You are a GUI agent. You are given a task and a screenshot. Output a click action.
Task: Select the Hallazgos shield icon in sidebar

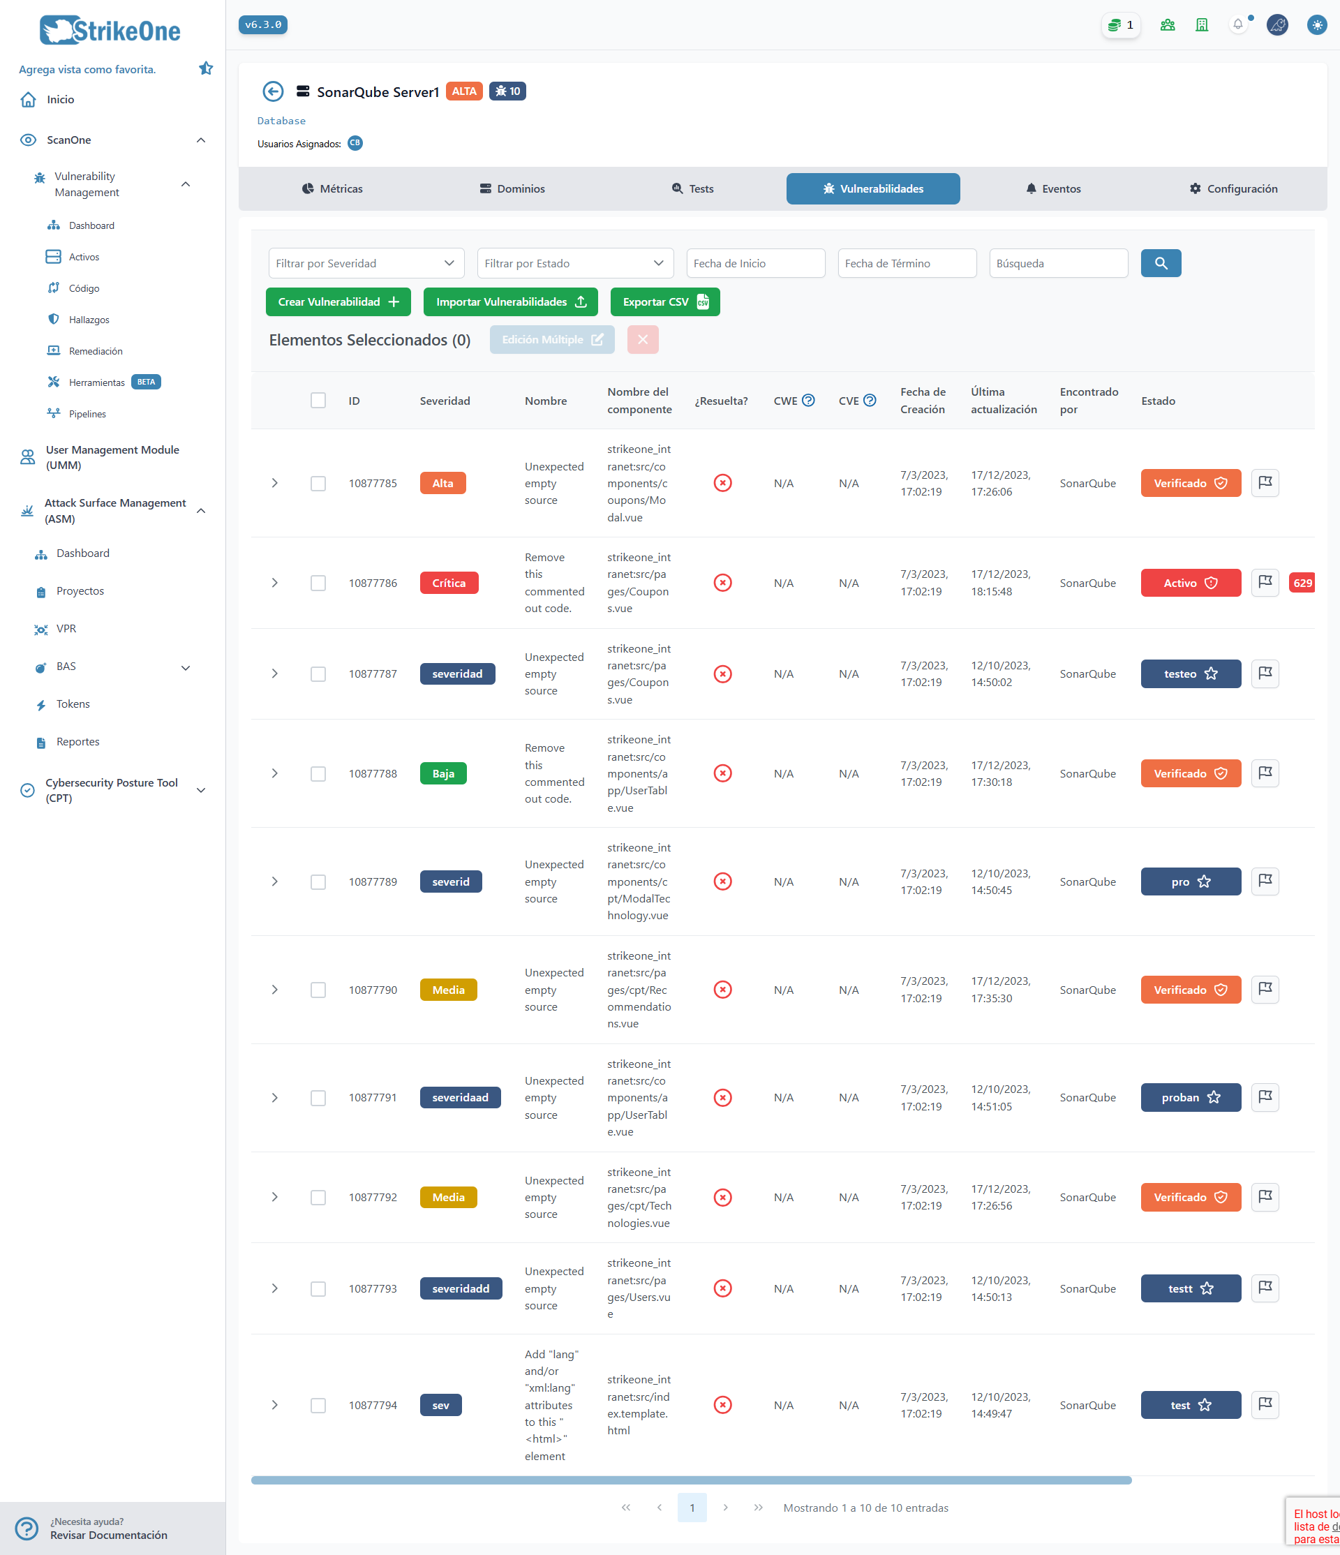(x=53, y=319)
